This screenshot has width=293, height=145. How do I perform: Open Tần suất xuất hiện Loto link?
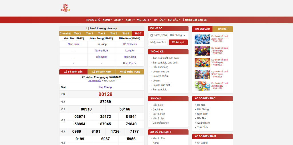coord(166,58)
